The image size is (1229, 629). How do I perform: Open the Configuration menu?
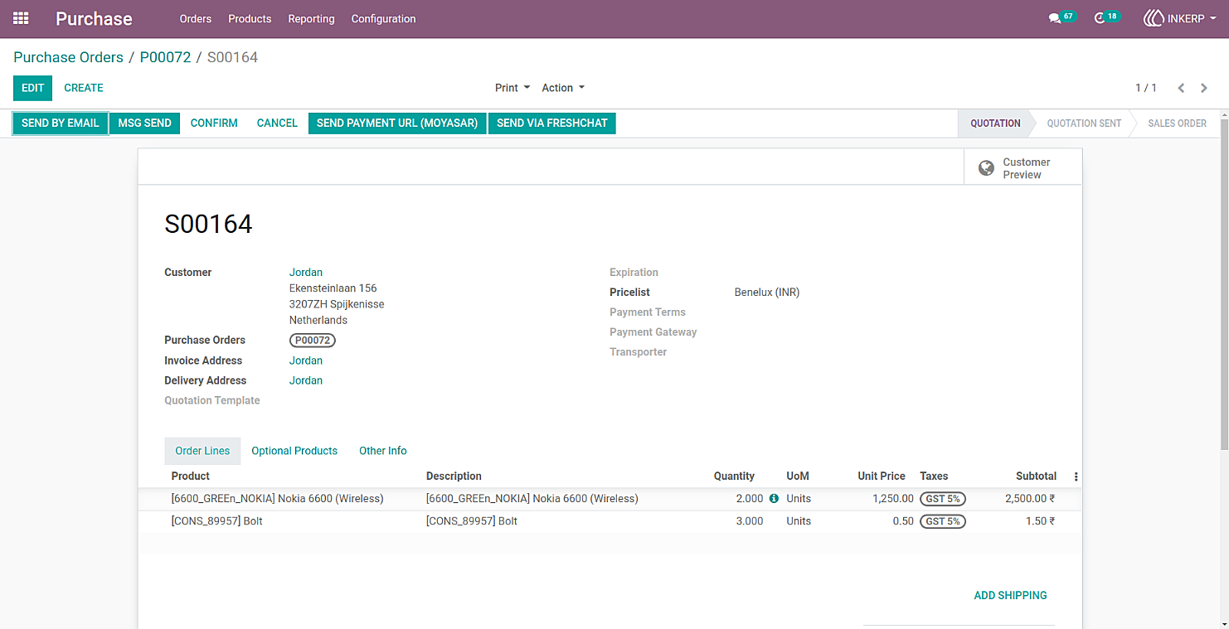(x=383, y=18)
